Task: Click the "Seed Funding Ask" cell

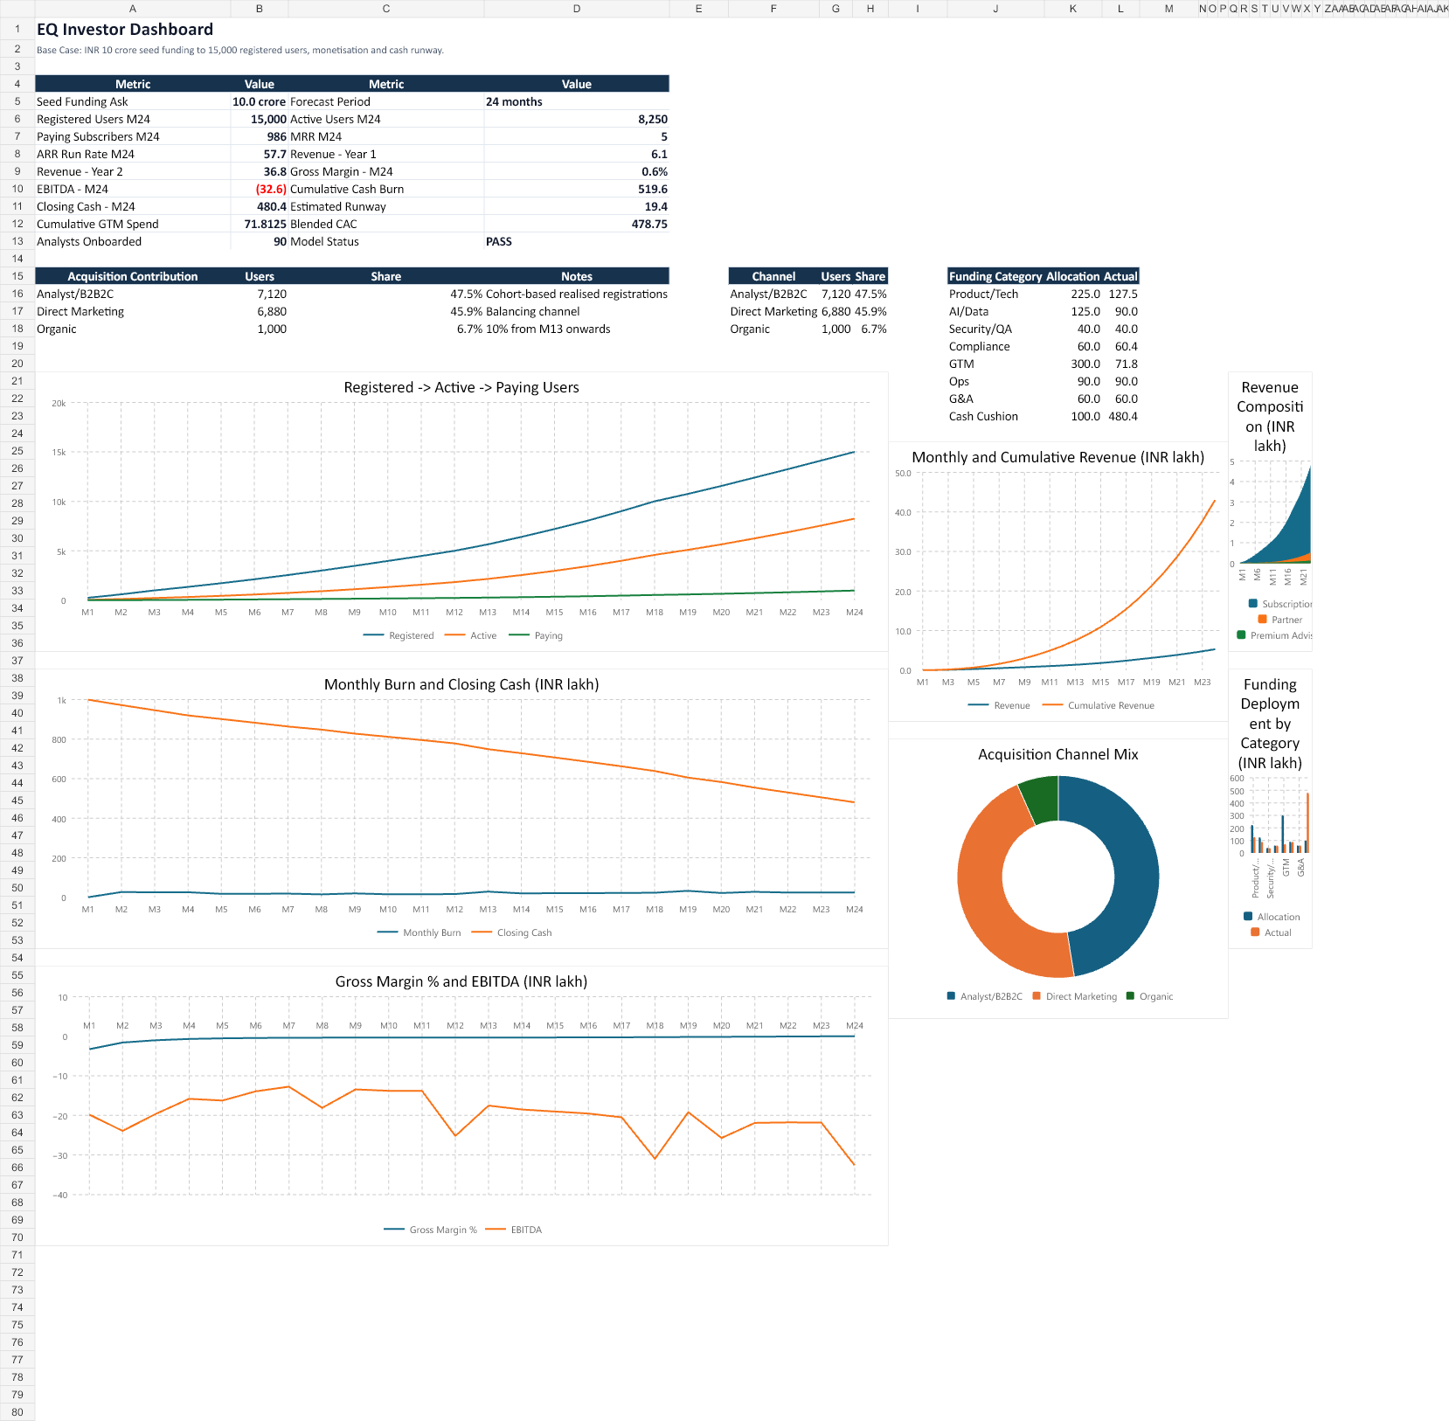Action: (133, 101)
